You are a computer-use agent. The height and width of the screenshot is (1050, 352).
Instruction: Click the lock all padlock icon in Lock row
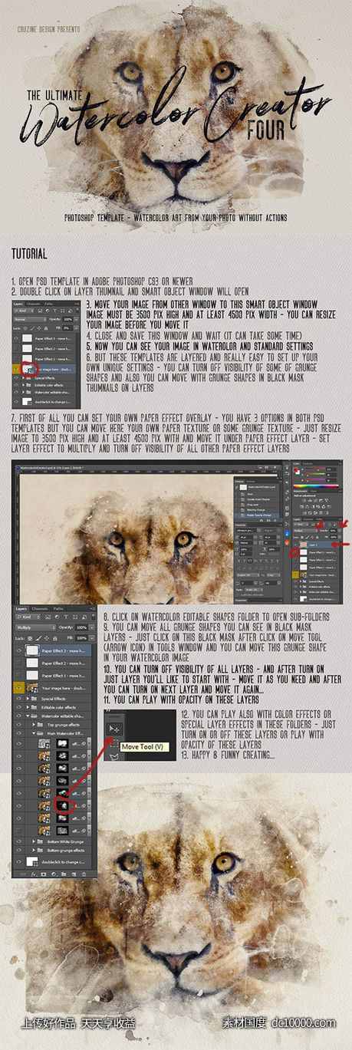tap(55, 638)
